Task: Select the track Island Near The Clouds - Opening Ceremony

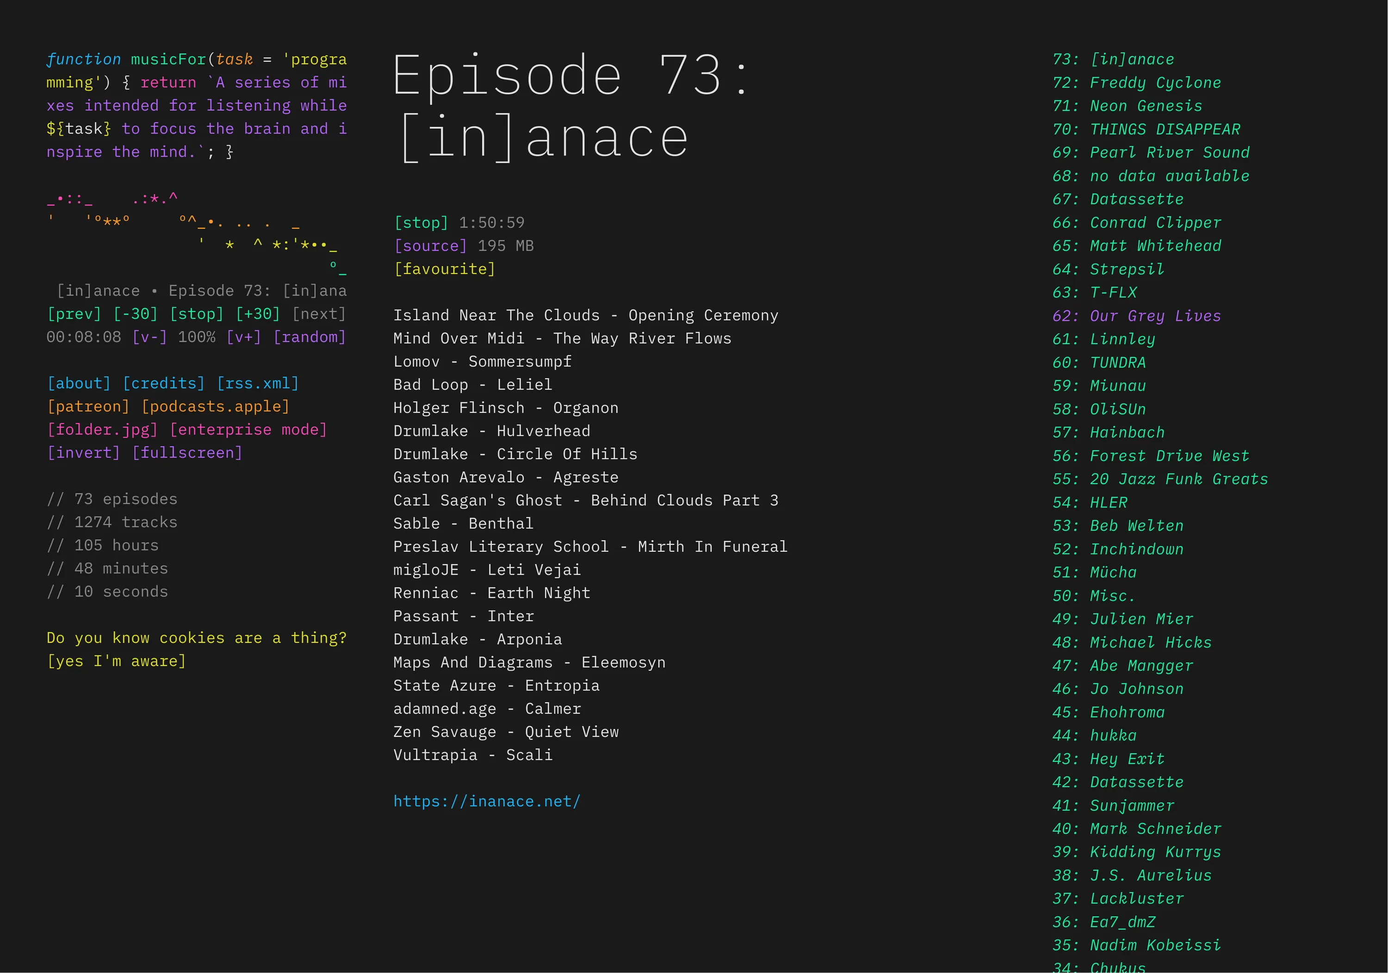Action: coord(586,315)
